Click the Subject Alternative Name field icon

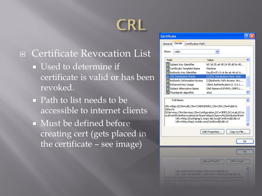[168, 88]
